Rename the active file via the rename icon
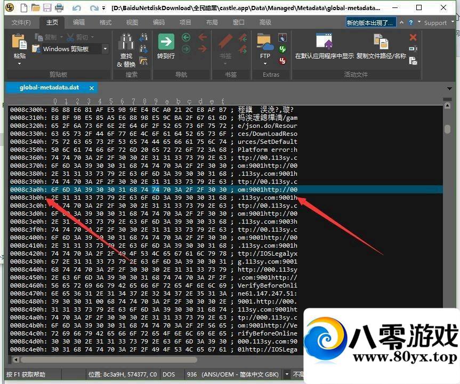The height and width of the screenshot is (384, 460). (x=413, y=48)
